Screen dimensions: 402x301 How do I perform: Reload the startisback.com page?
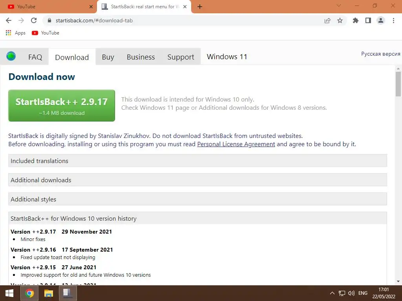pyautogui.click(x=34, y=20)
